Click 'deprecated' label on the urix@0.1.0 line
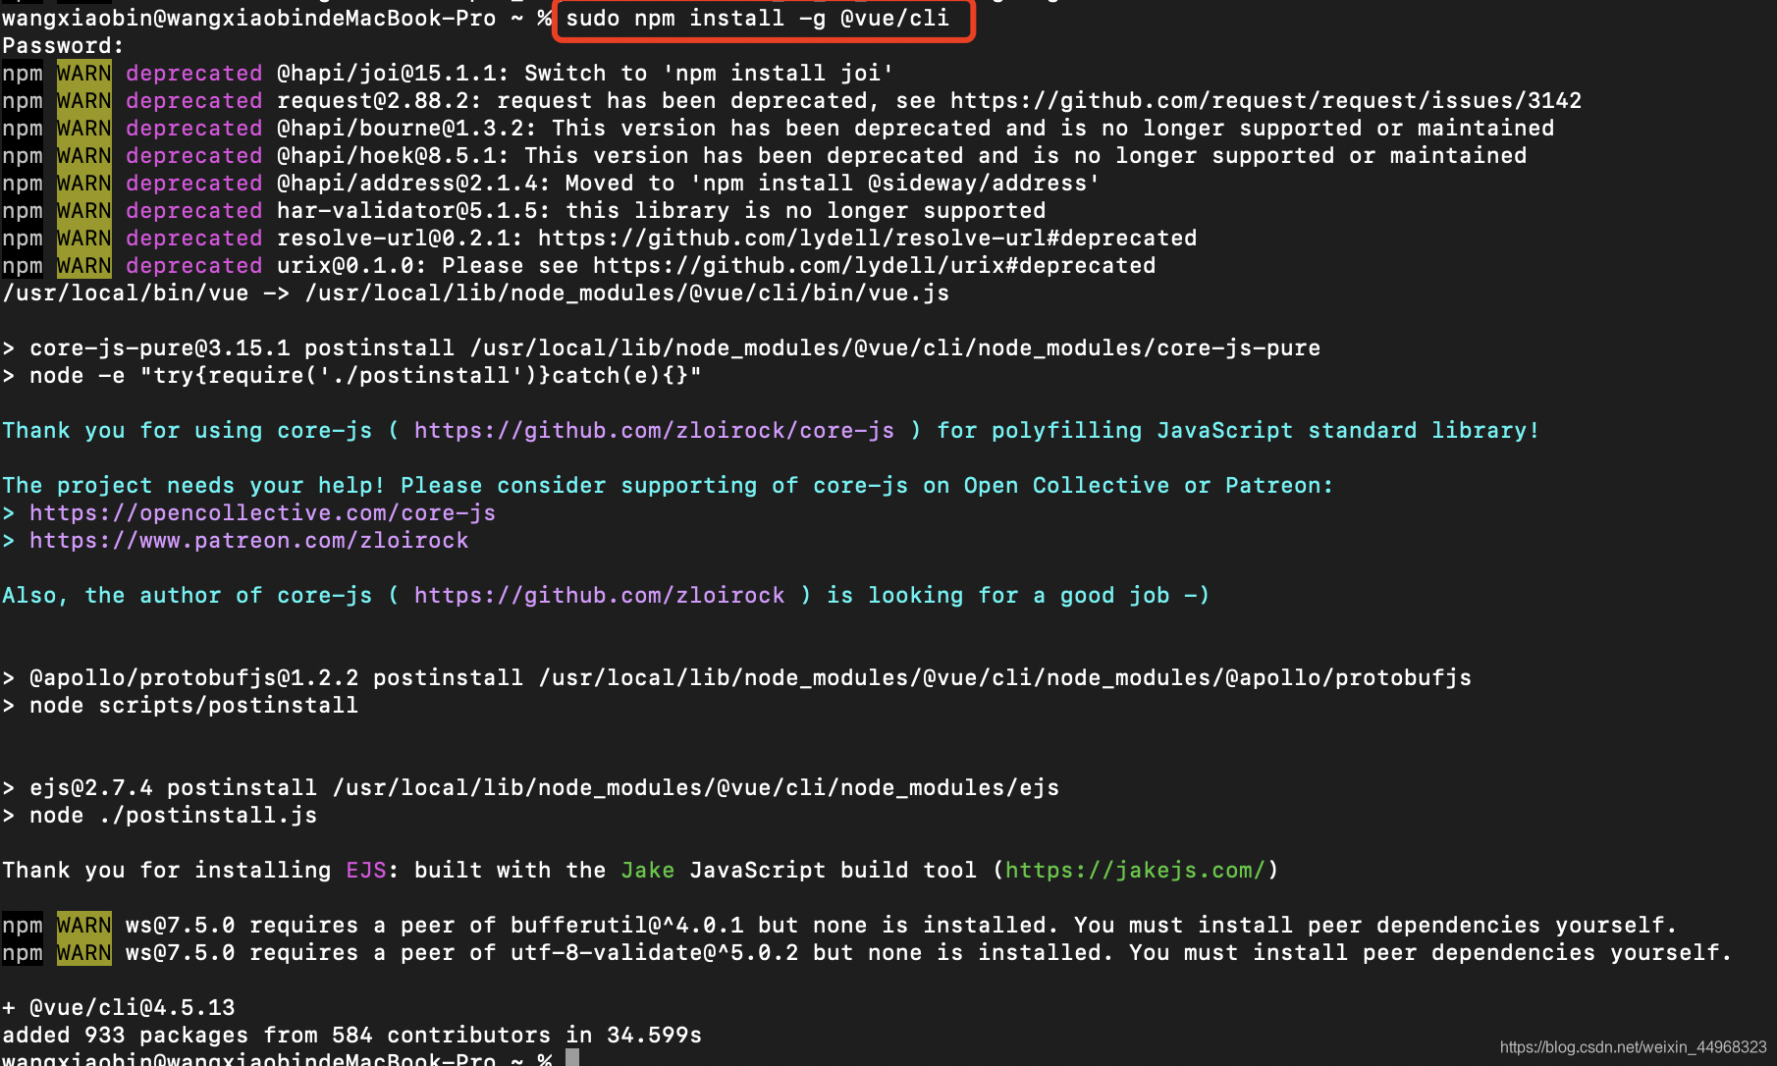Screen dimensions: 1777x1066 point(193,266)
